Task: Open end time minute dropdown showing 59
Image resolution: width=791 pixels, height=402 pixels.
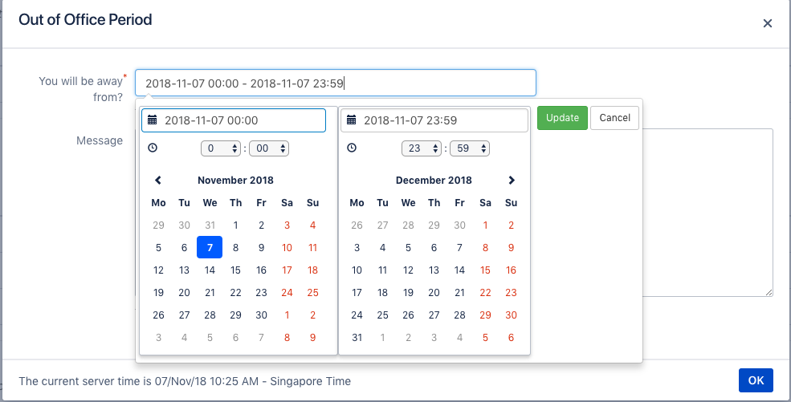Action: pyautogui.click(x=470, y=148)
